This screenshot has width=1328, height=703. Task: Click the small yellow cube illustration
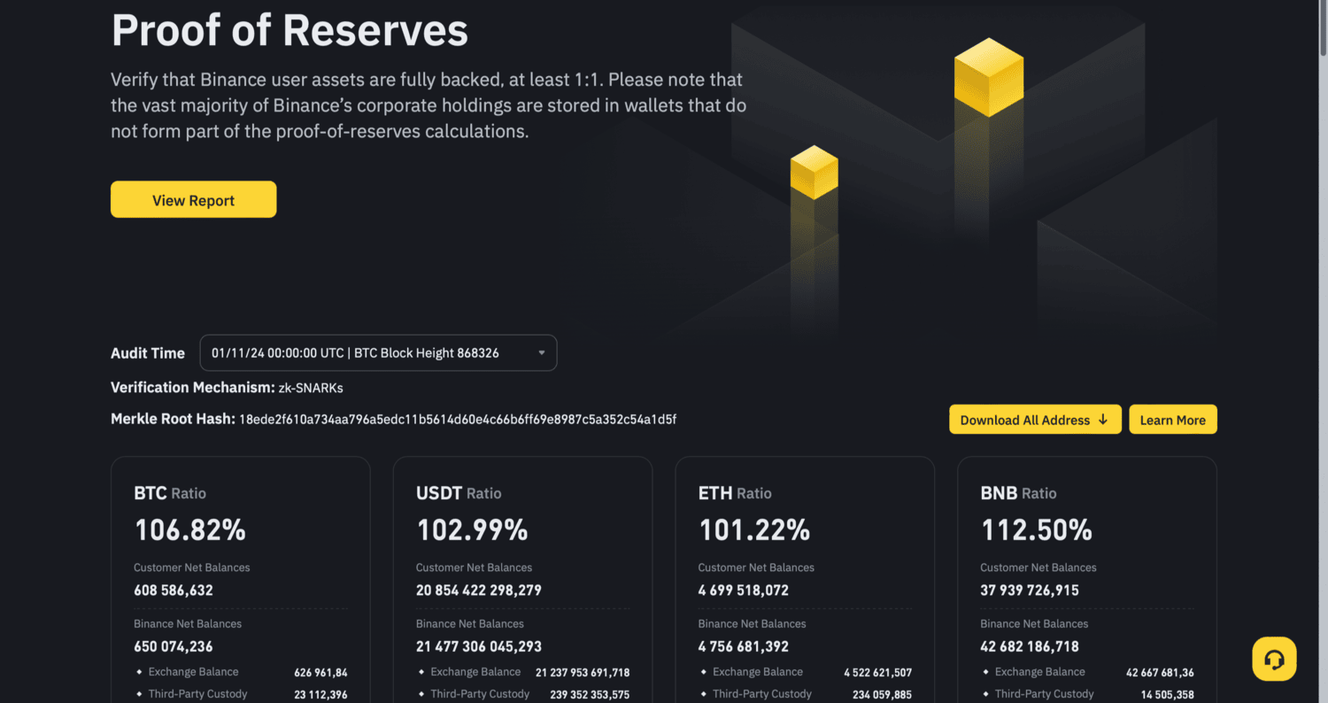click(x=814, y=172)
